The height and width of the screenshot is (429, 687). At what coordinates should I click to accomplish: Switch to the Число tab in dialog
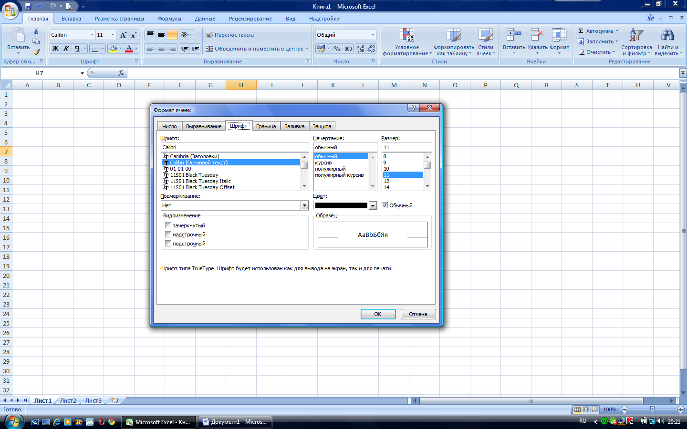(169, 126)
